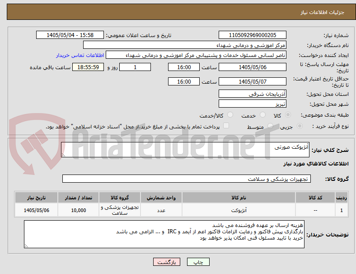Viewport: 356px width, 274px height.
Task: Click the آنژیوکت item name cell
Action: (x=239, y=210)
